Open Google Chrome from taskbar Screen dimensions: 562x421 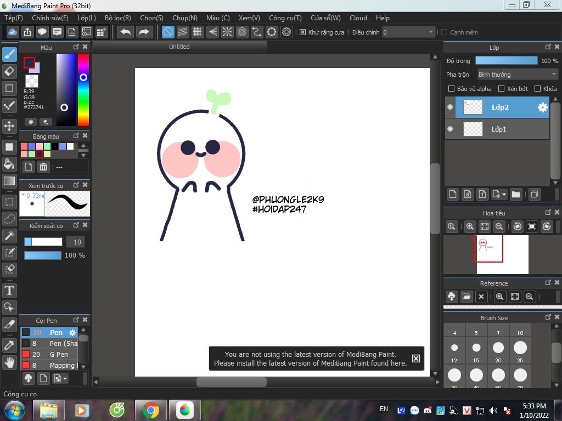150,410
